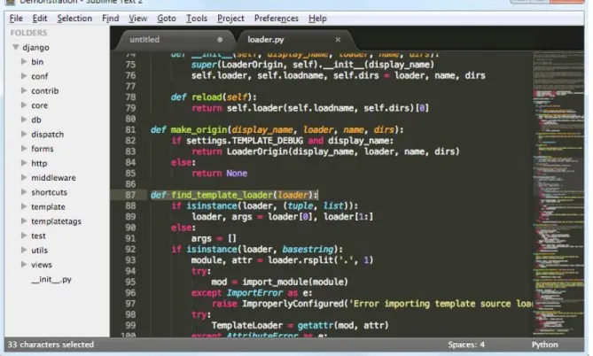Screen dimensions: 593x356
Task: Click line number 87 in gutter
Action: pos(130,195)
